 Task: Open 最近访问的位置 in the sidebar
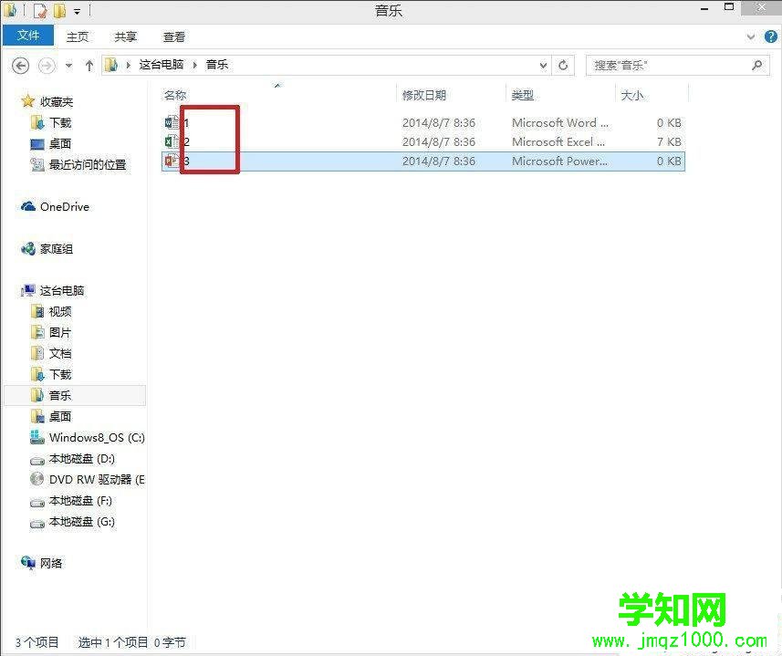click(x=88, y=164)
